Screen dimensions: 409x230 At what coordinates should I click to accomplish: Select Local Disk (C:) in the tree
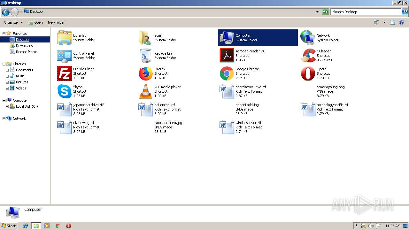tap(27, 106)
